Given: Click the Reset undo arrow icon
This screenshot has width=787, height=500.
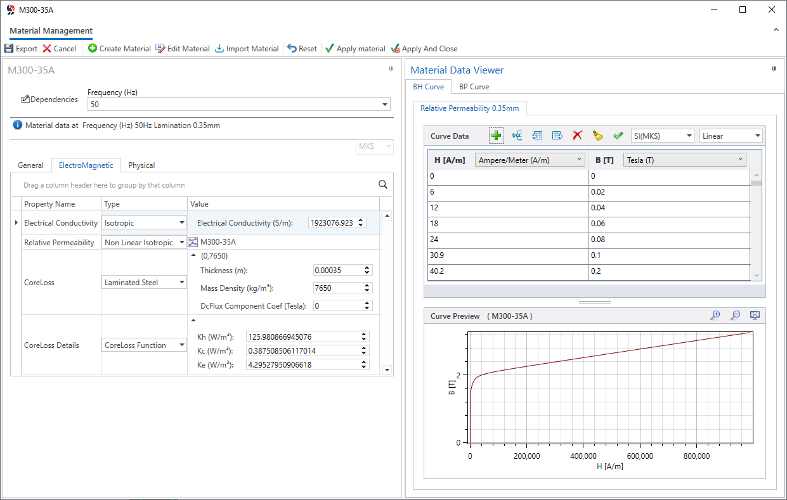Looking at the screenshot, I should point(292,48).
